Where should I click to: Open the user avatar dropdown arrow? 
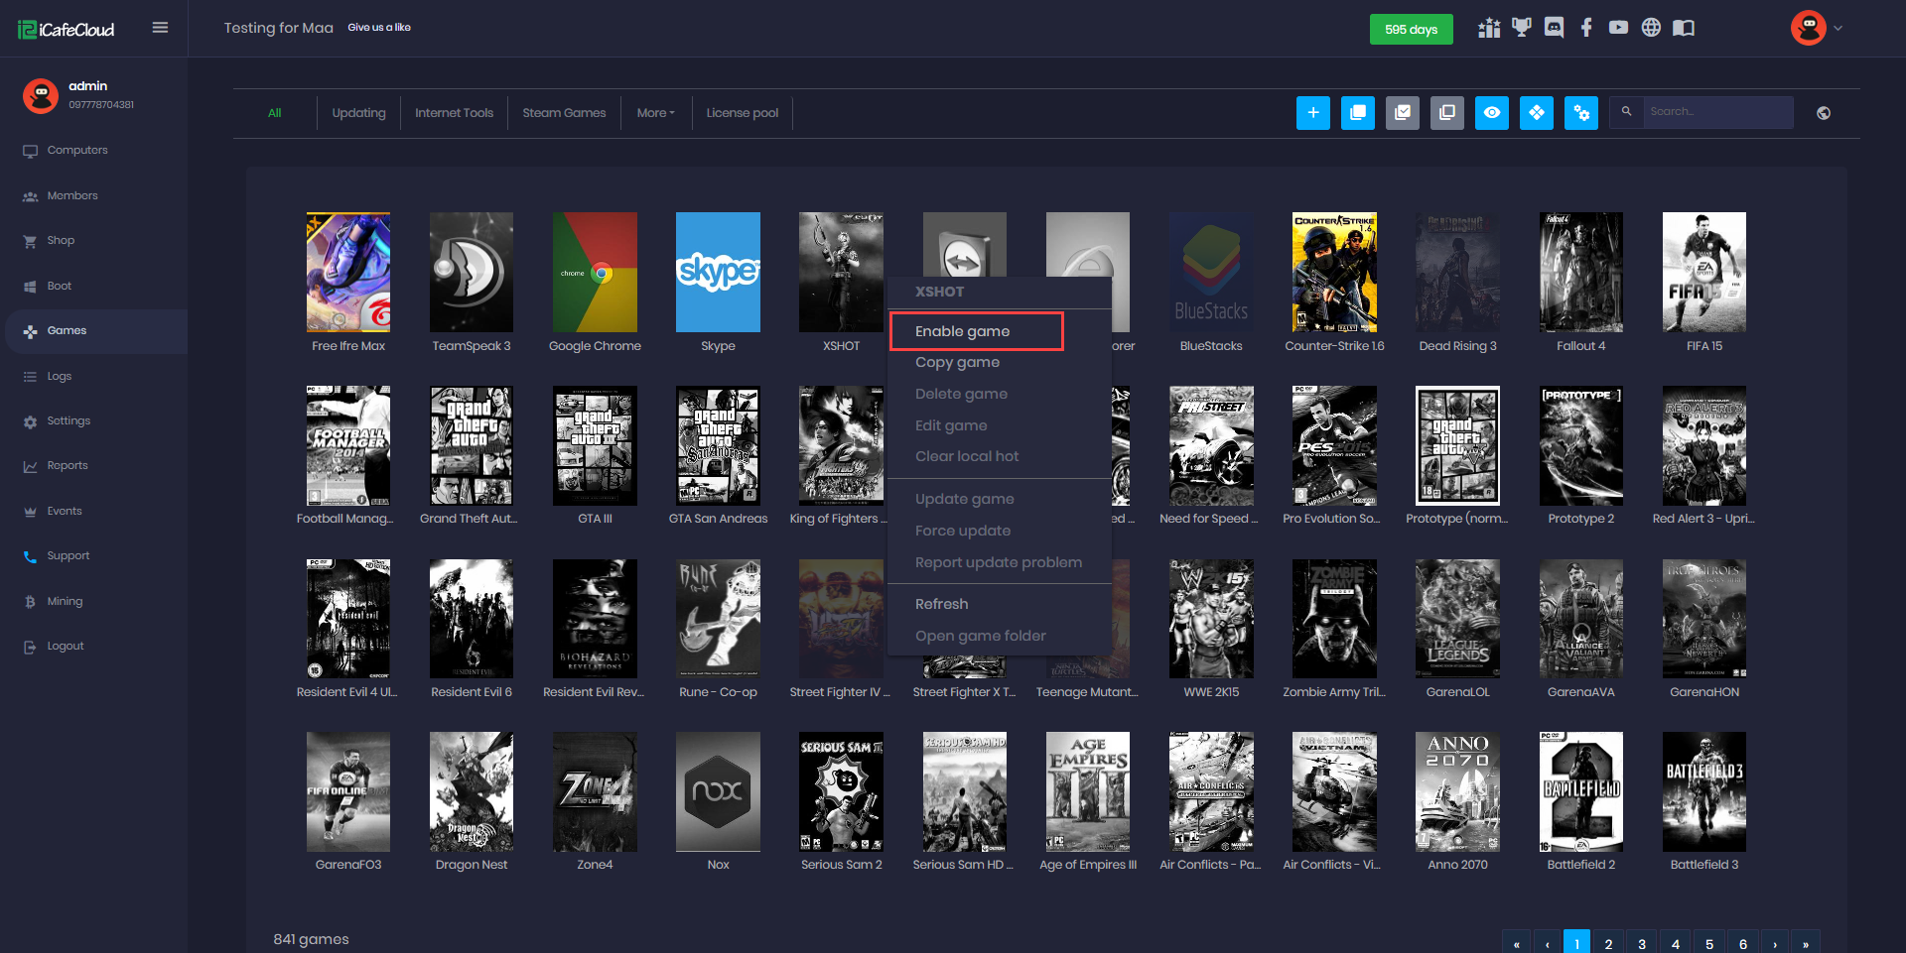pos(1838,29)
